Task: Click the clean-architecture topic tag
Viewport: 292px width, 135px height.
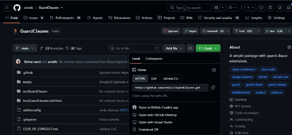Action: [243, 69]
